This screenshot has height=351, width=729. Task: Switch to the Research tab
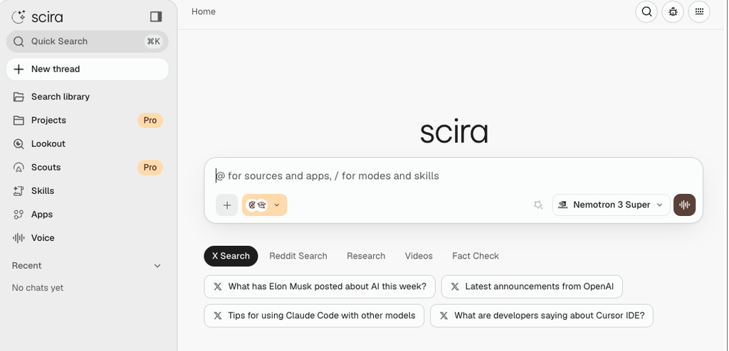pyautogui.click(x=366, y=256)
